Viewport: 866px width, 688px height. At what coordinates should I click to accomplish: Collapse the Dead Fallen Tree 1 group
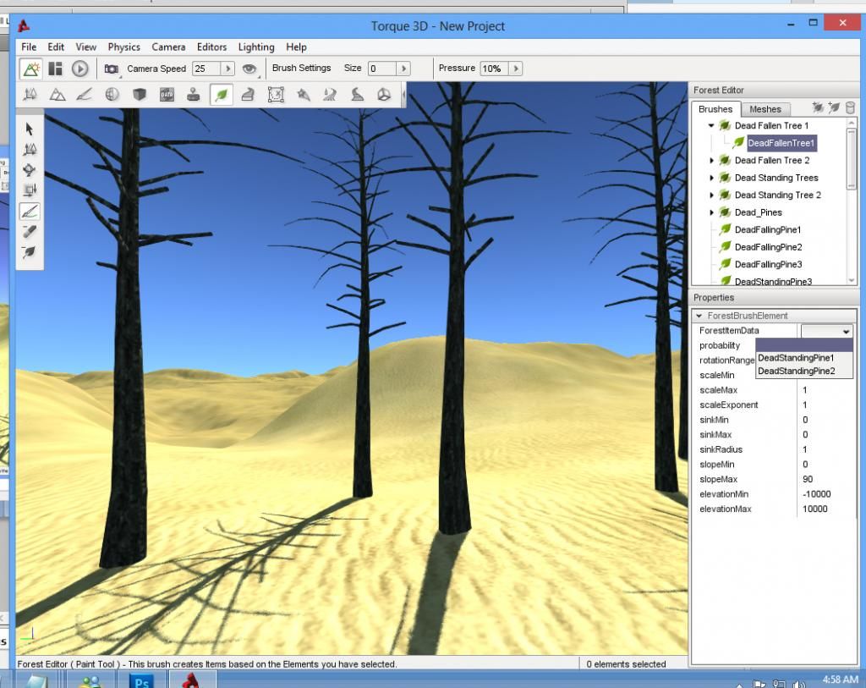(712, 125)
